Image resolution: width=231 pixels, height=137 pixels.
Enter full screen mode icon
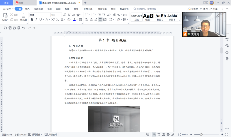[x=227, y=135]
